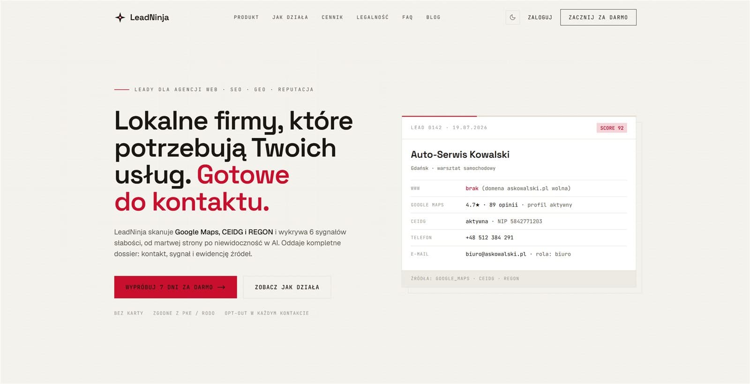Viewport: 750px width, 384px height.
Task: Click the red 'brak' WWW value
Action: click(472, 188)
